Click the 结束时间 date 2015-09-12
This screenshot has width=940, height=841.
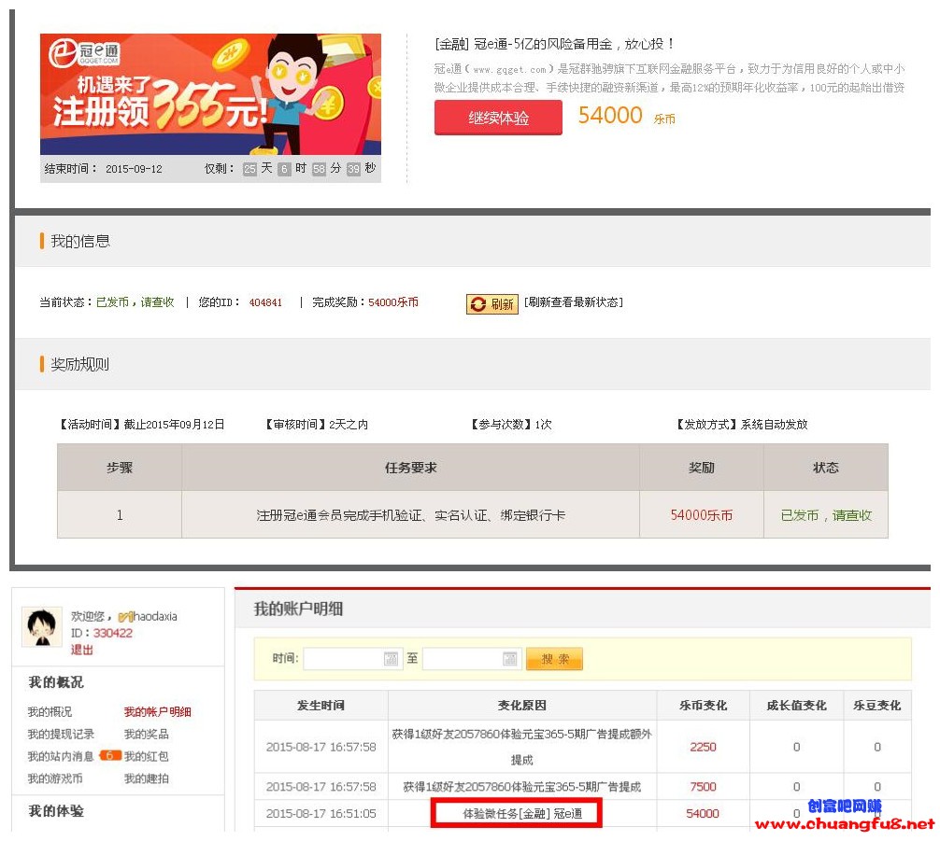tap(135, 169)
